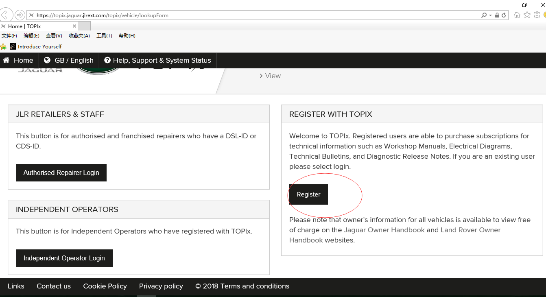Open browser tools gear icon
The height and width of the screenshot is (297, 546).
click(537, 15)
